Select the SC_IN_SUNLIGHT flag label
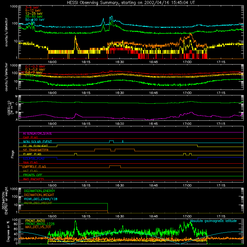 tap(35, 146)
